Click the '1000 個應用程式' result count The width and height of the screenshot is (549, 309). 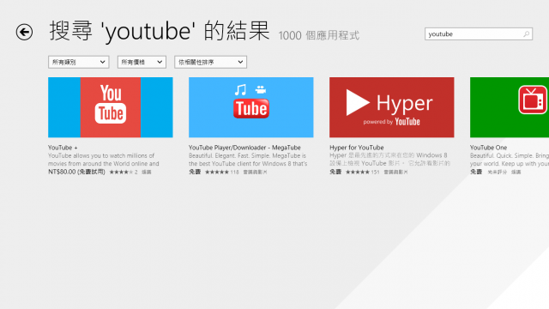318,35
